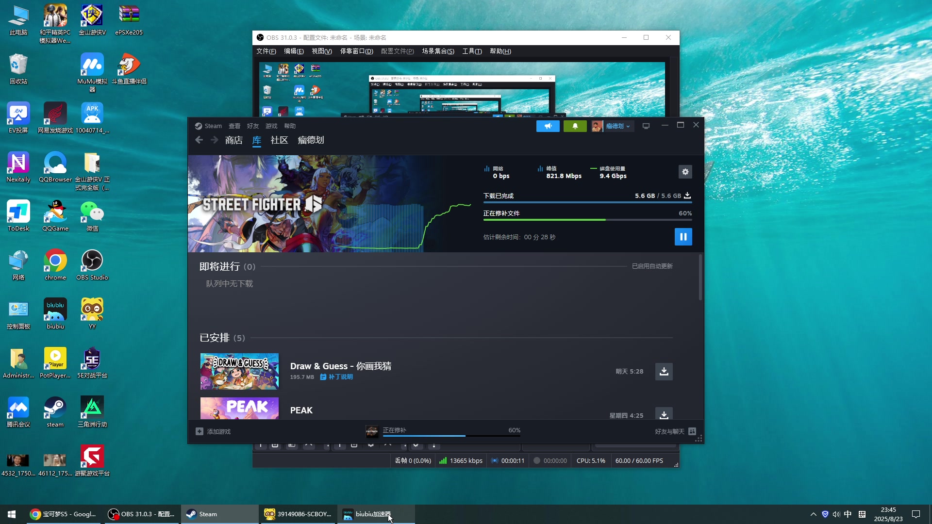Viewport: 932px width, 524px height.
Task: Go forward with Steam's right arrow
Action: pyautogui.click(x=215, y=140)
